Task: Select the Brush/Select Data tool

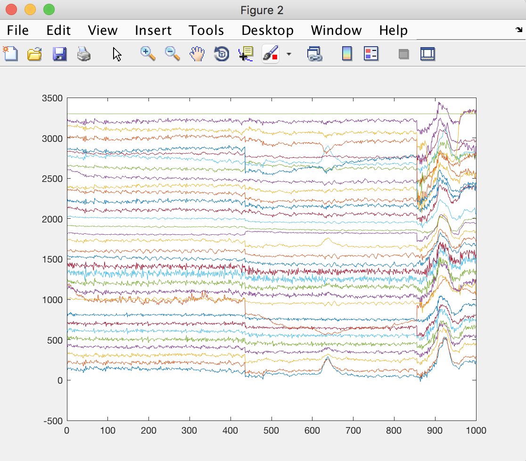Action: 271,54
